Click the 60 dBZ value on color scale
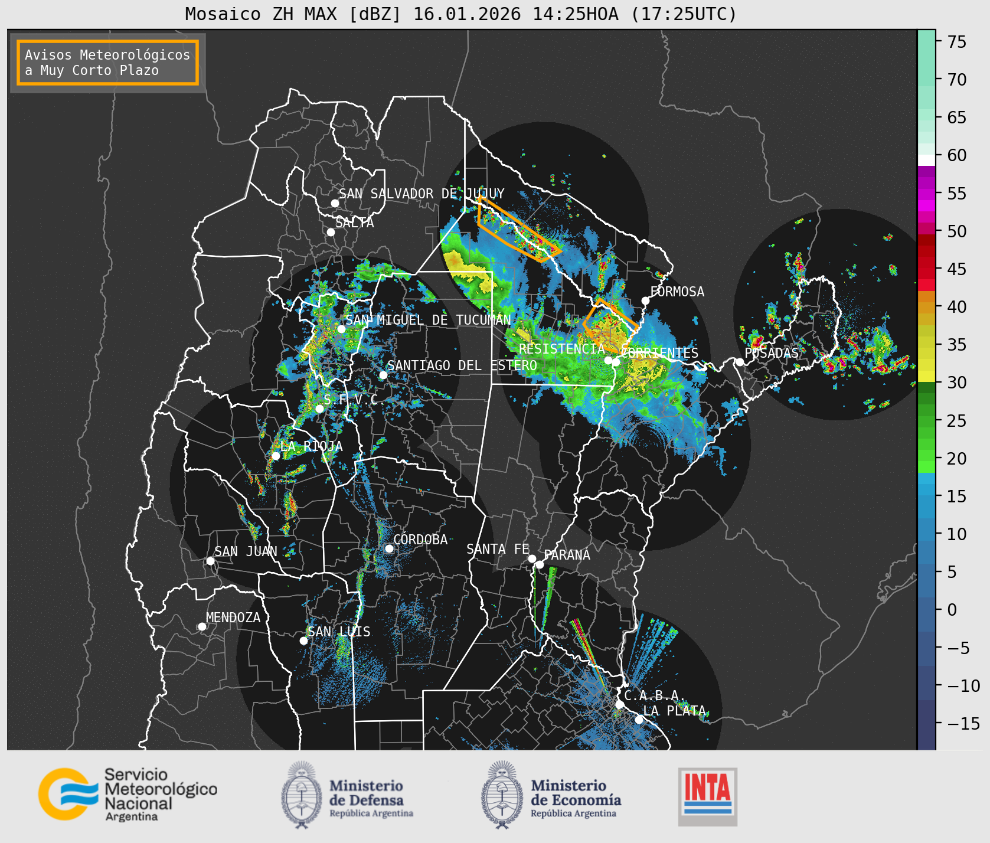 (x=957, y=155)
